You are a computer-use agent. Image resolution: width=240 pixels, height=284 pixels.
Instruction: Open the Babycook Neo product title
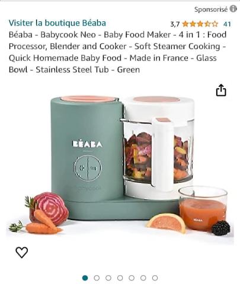pyautogui.click(x=117, y=52)
